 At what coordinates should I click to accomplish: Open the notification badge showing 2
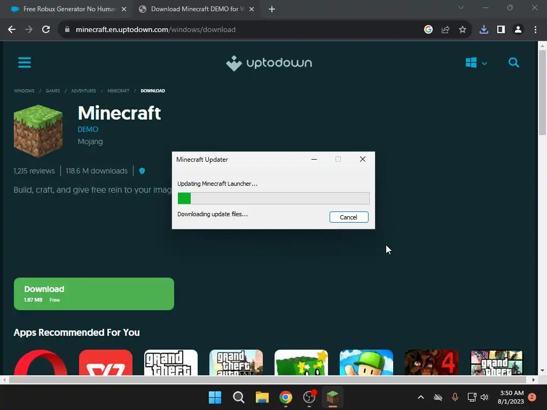click(532, 397)
